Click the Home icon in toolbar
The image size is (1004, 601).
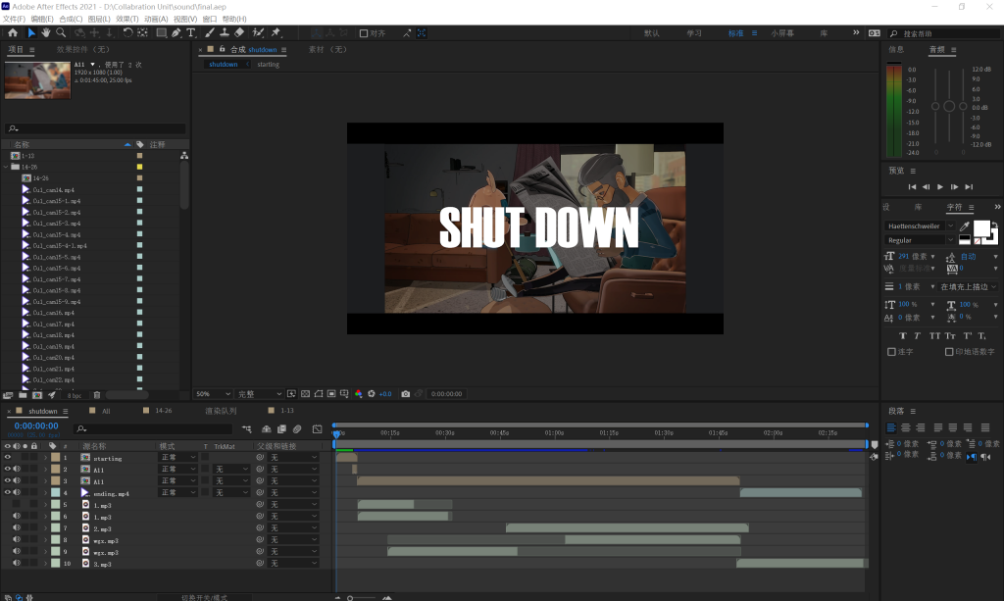(13, 32)
